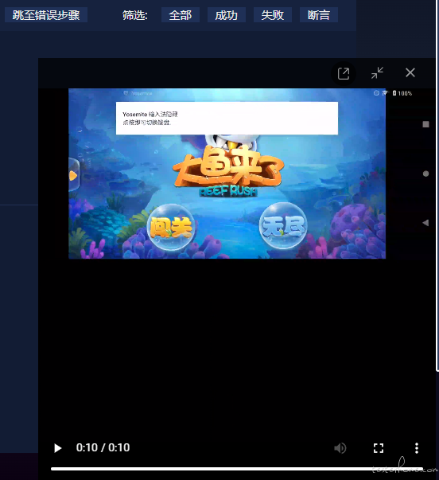
Task: Tap Android home circle button
Action: pos(425,174)
